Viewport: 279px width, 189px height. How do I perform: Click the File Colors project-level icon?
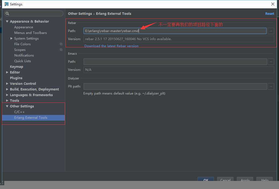[x=61, y=44]
